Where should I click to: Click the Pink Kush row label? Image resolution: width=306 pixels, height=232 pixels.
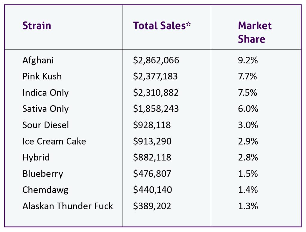point(42,76)
